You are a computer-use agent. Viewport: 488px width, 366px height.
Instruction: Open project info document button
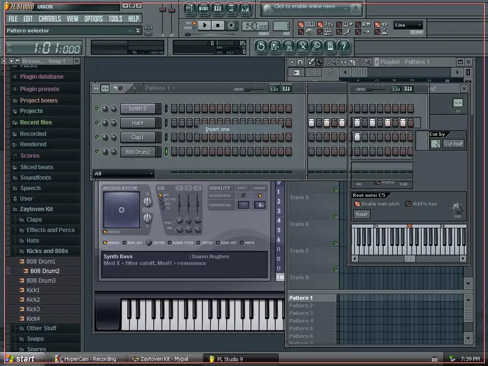click(x=330, y=47)
